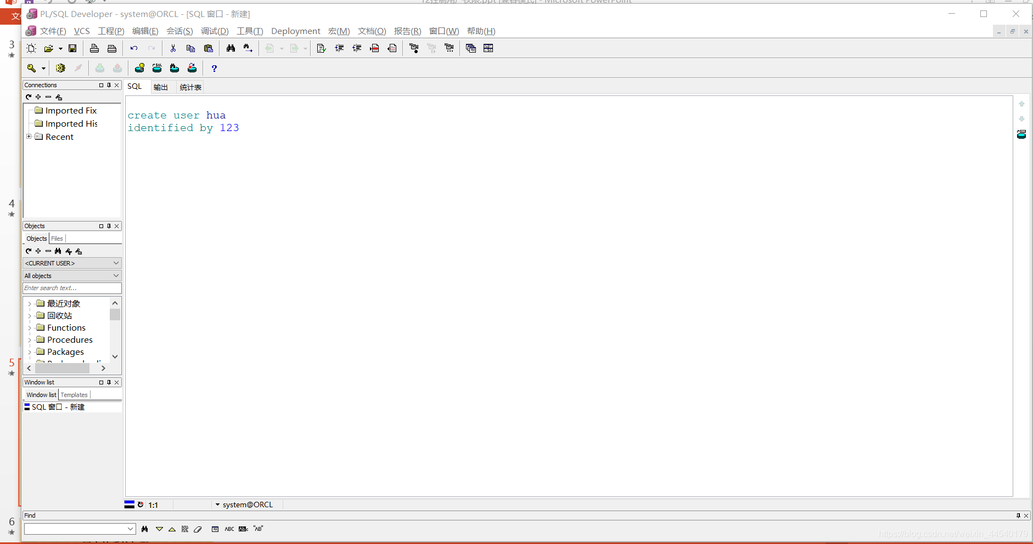Click the Enter search text field
The image size is (1033, 544).
[x=72, y=288]
